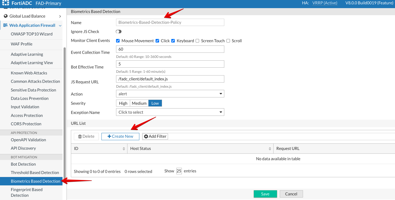
Task: Click the plus icon on Create New
Action: 109,136
